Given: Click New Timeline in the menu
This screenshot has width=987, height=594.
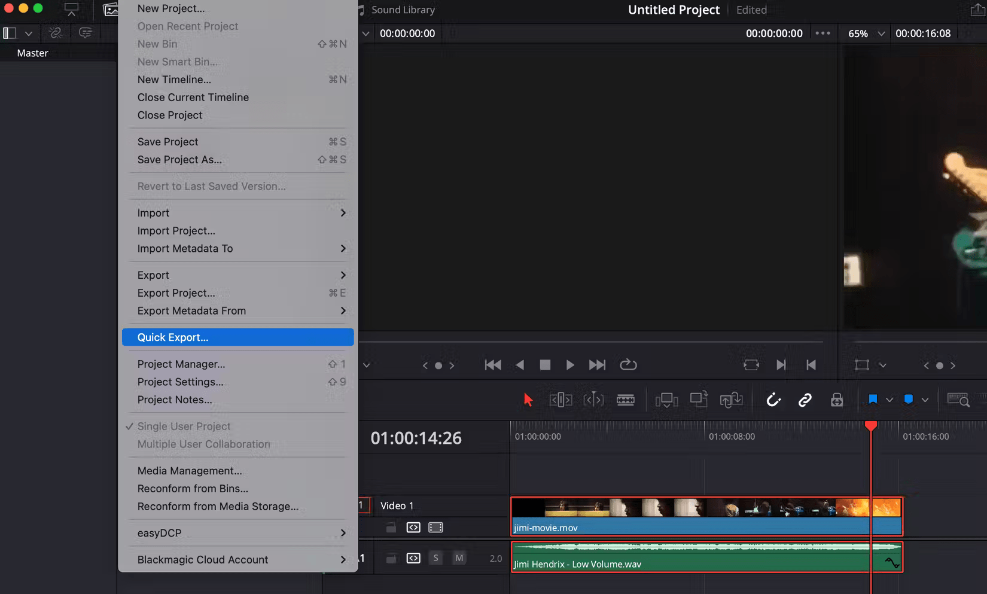Looking at the screenshot, I should pyautogui.click(x=174, y=79).
